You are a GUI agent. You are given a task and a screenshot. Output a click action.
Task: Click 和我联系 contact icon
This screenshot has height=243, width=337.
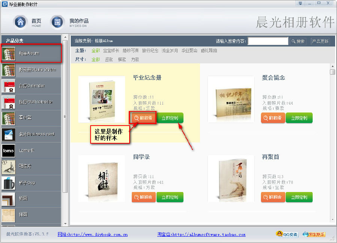click(x=314, y=234)
